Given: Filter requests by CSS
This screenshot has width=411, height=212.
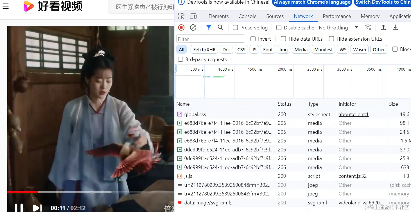Looking at the screenshot, I should (241, 50).
